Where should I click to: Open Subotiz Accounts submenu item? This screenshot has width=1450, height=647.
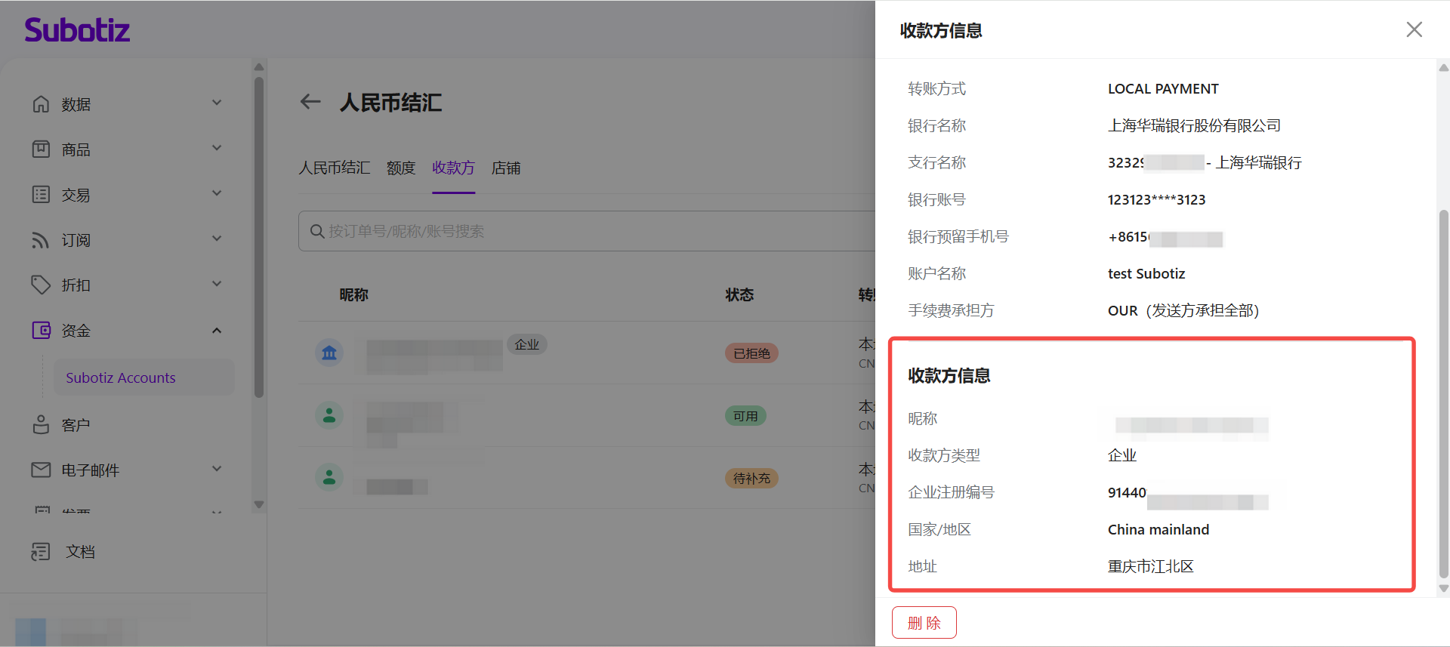tap(143, 377)
